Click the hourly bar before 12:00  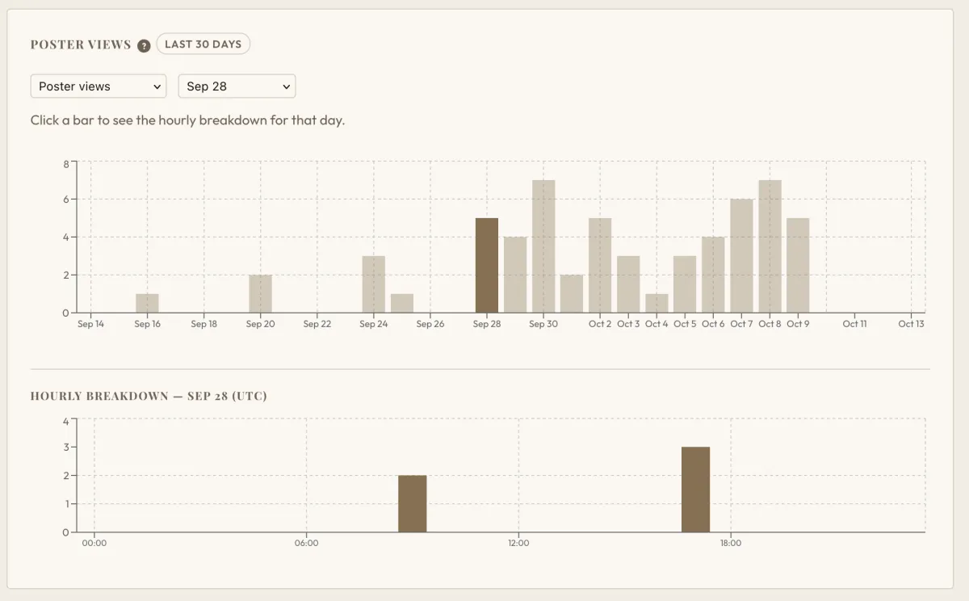pyautogui.click(x=413, y=504)
